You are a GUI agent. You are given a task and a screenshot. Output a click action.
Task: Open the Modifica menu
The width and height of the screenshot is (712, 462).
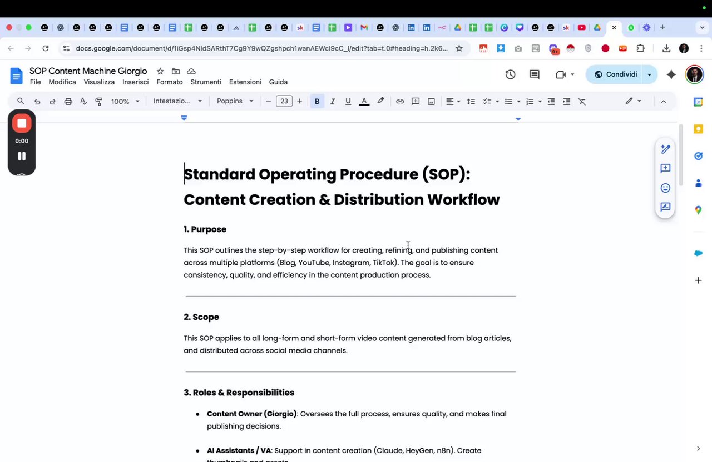pos(62,82)
